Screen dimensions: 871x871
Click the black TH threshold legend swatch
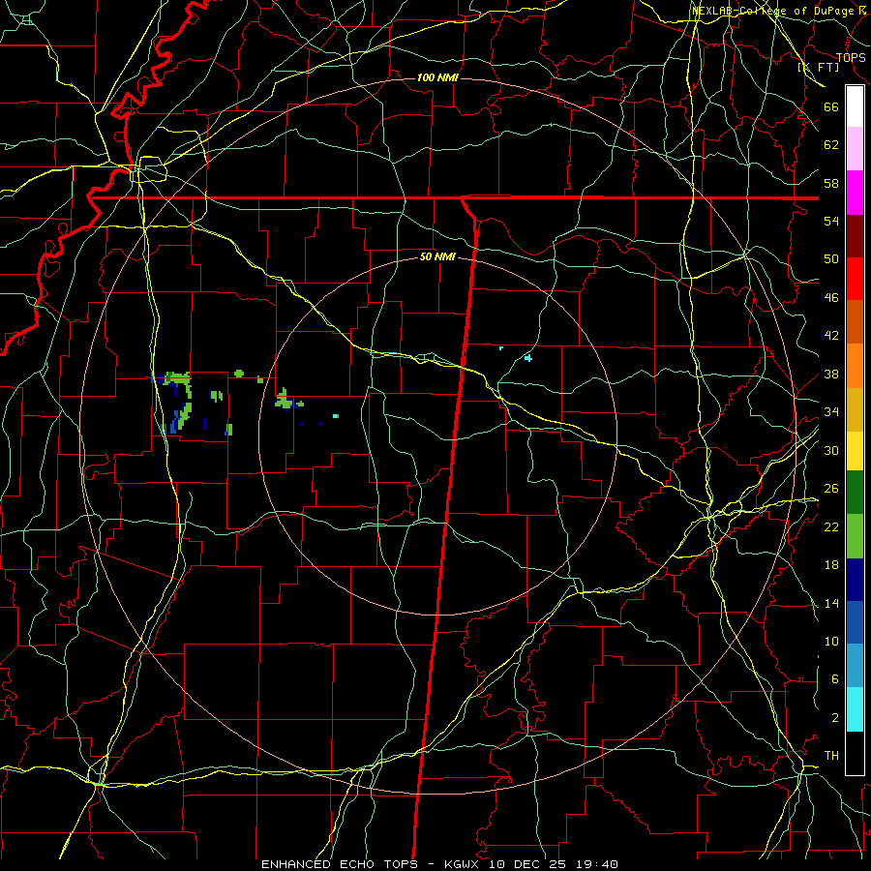855,753
